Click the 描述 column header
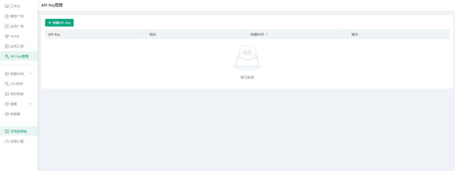The image size is (455, 171). [153, 34]
